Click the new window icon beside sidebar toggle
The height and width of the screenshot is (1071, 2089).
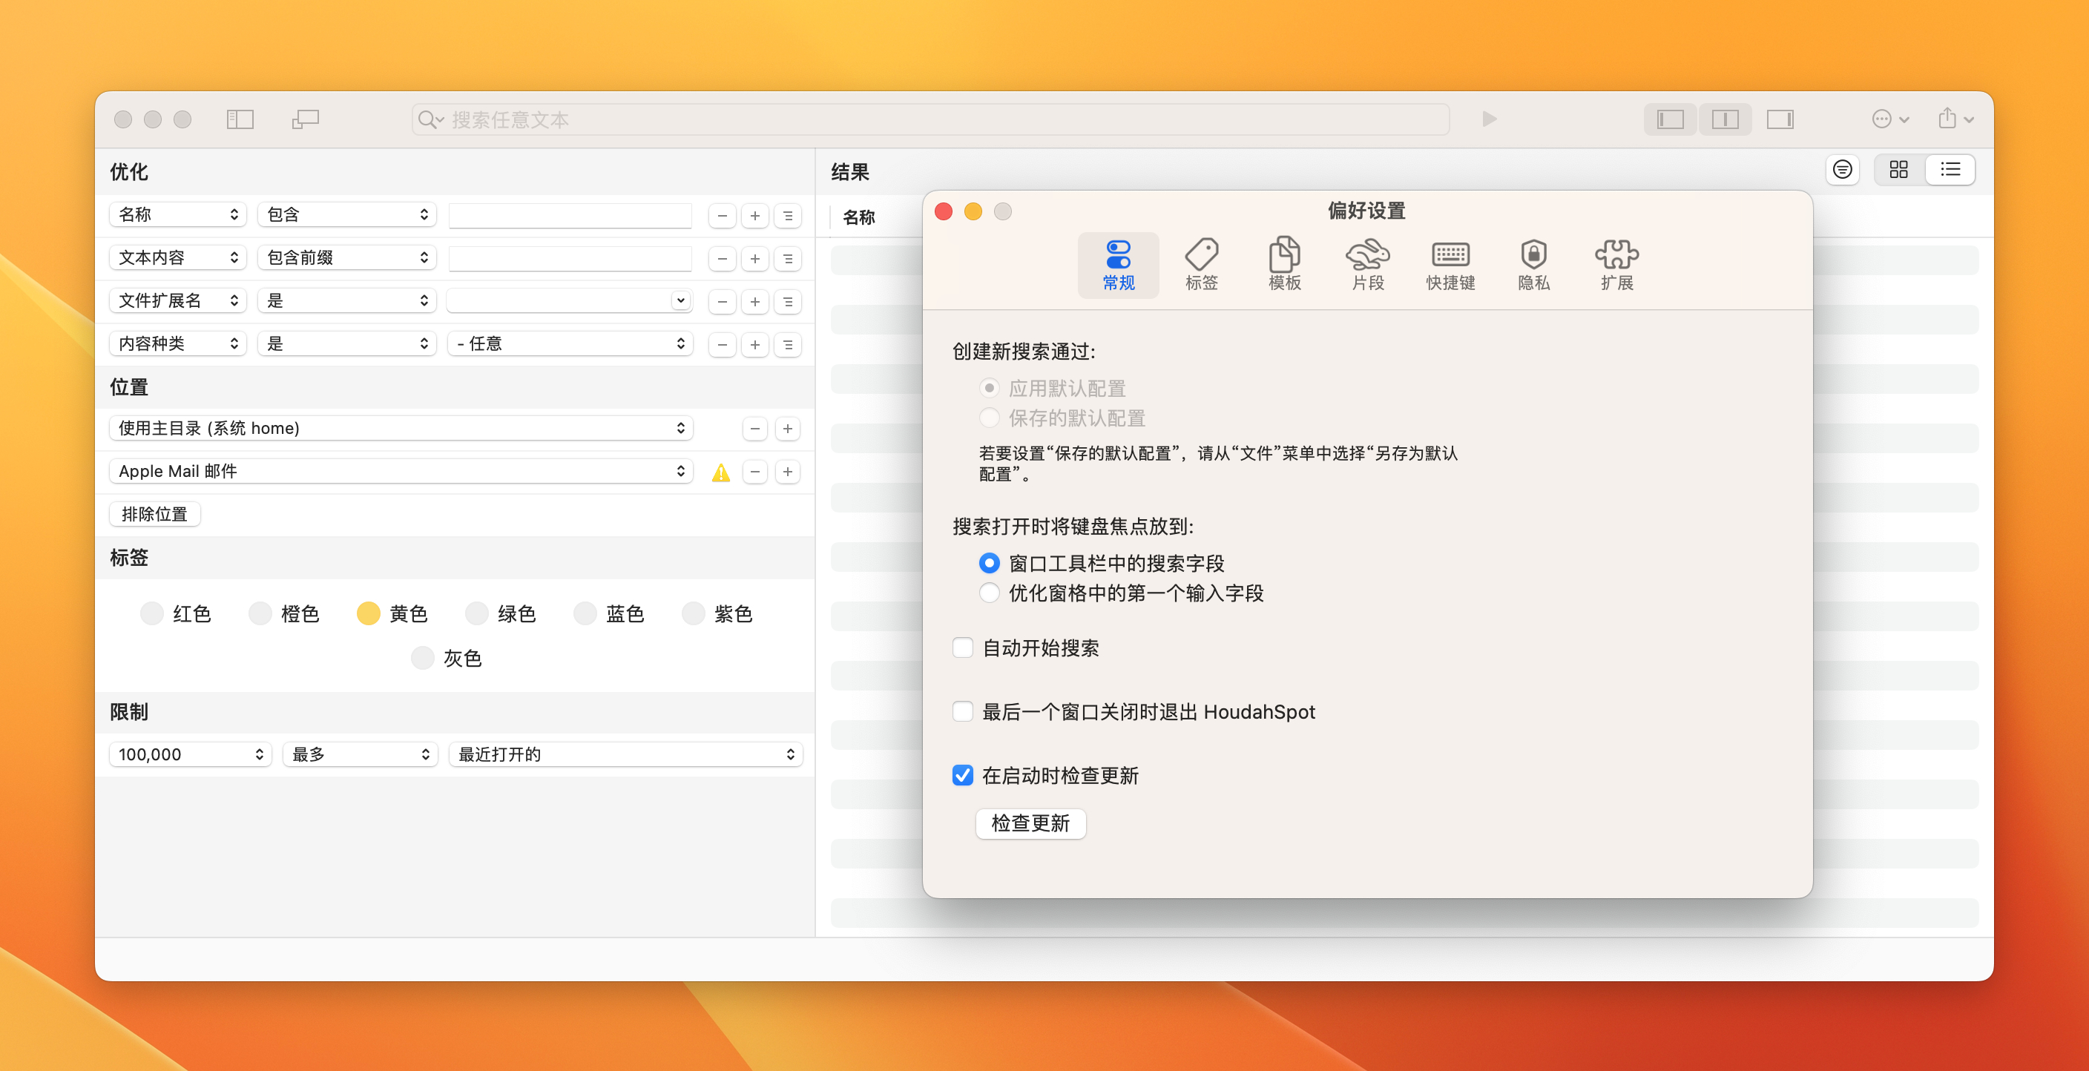(x=305, y=119)
